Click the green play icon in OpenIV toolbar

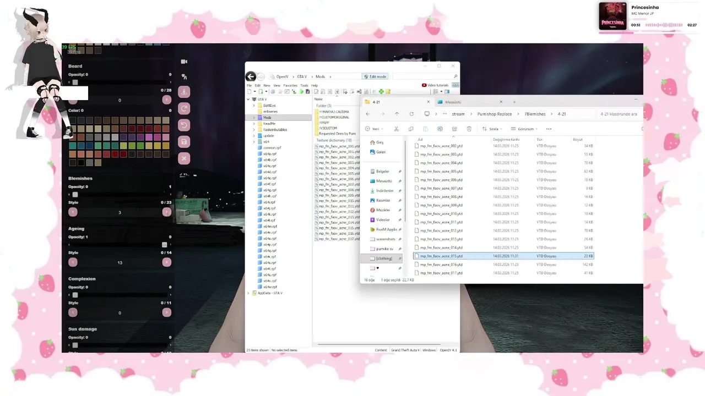[x=301, y=92]
